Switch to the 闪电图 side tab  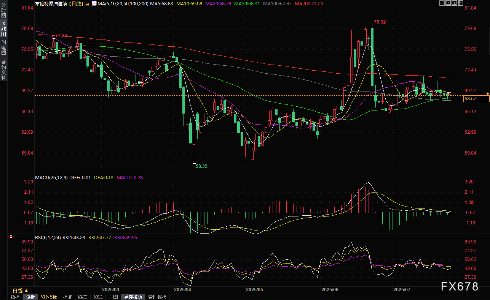pyautogui.click(x=3, y=47)
